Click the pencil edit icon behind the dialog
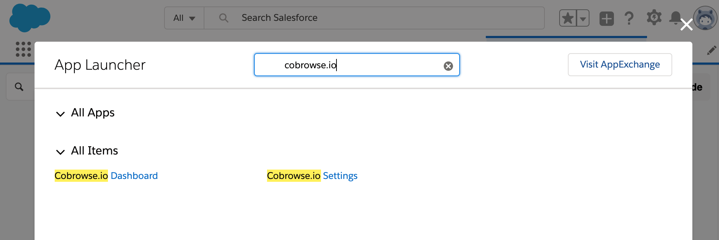 click(x=711, y=50)
